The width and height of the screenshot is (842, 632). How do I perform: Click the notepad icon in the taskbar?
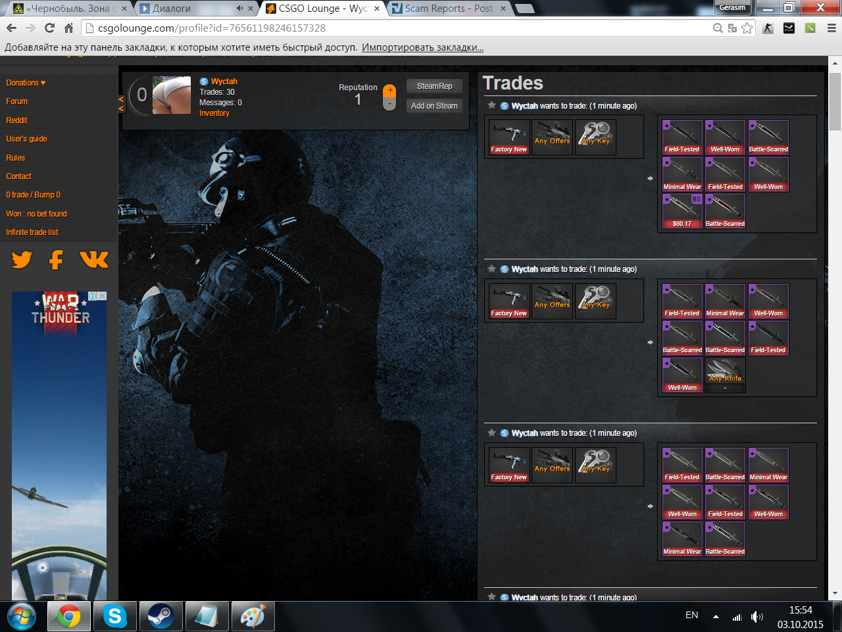click(207, 617)
